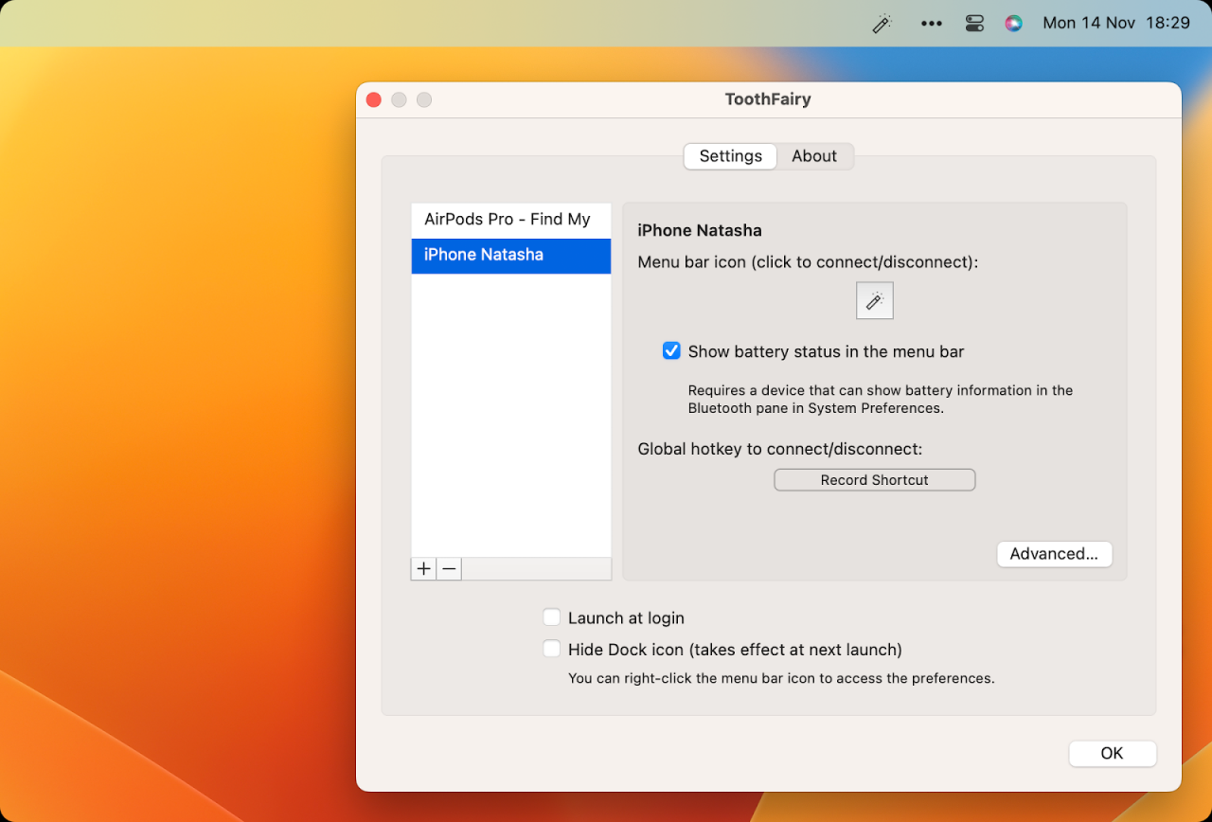
Task: Enable Hide Dock icon option
Action: [552, 650]
